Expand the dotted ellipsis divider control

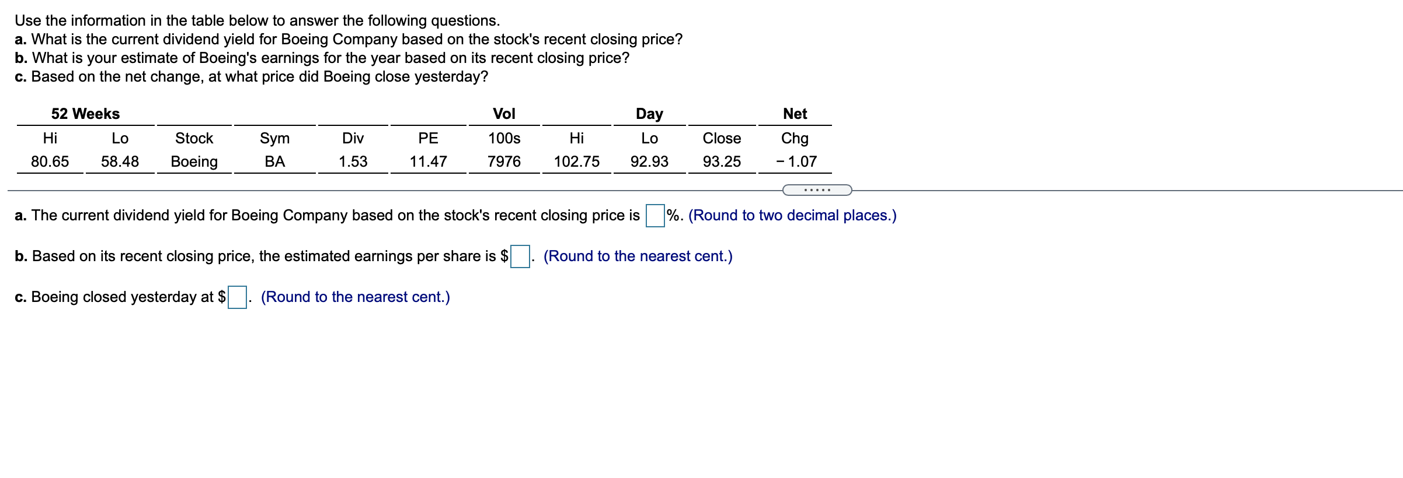[x=817, y=189]
